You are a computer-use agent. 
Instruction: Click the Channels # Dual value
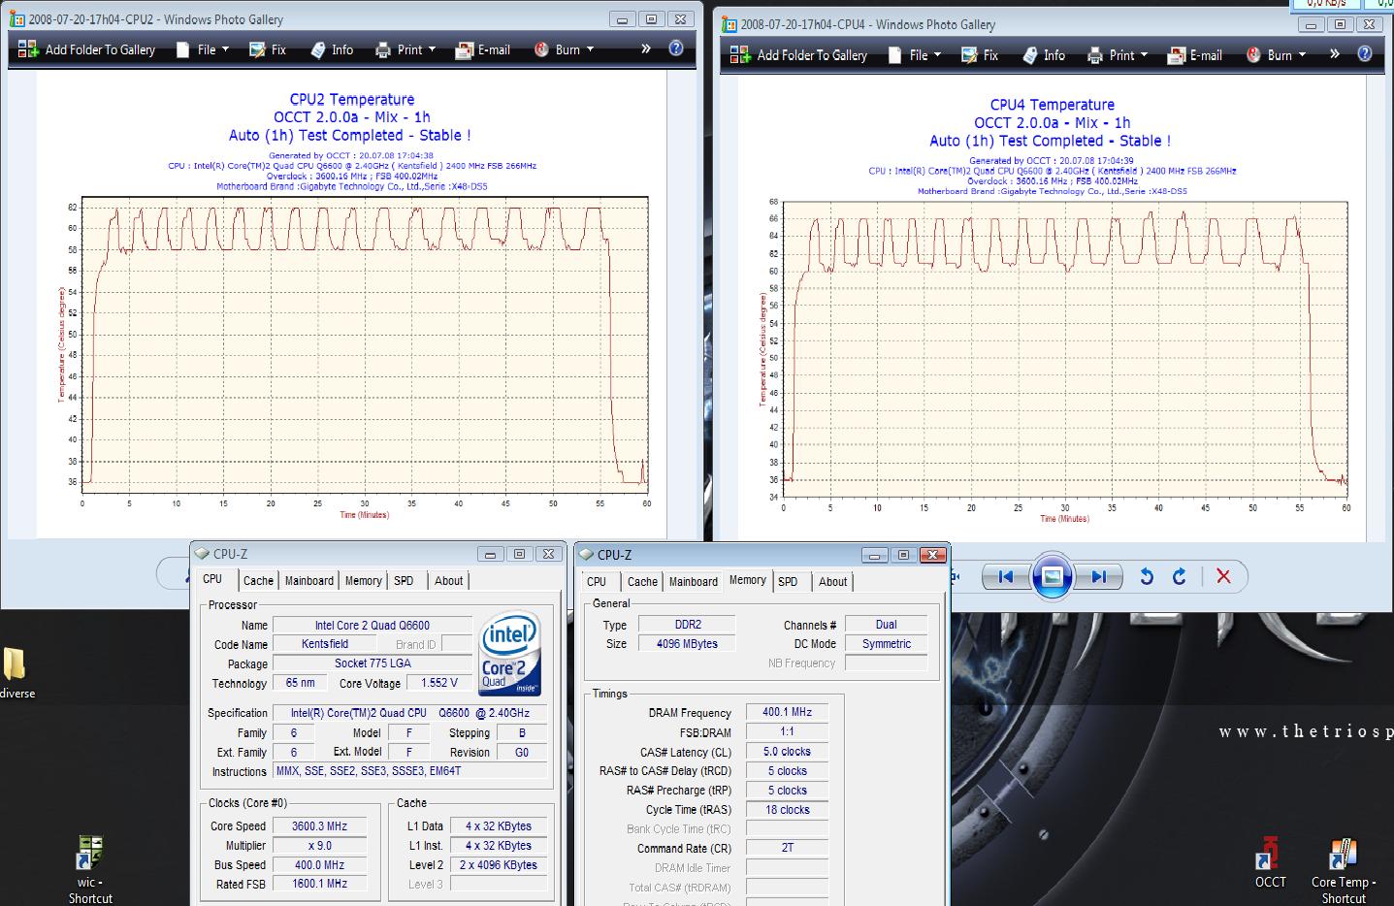coord(886,625)
